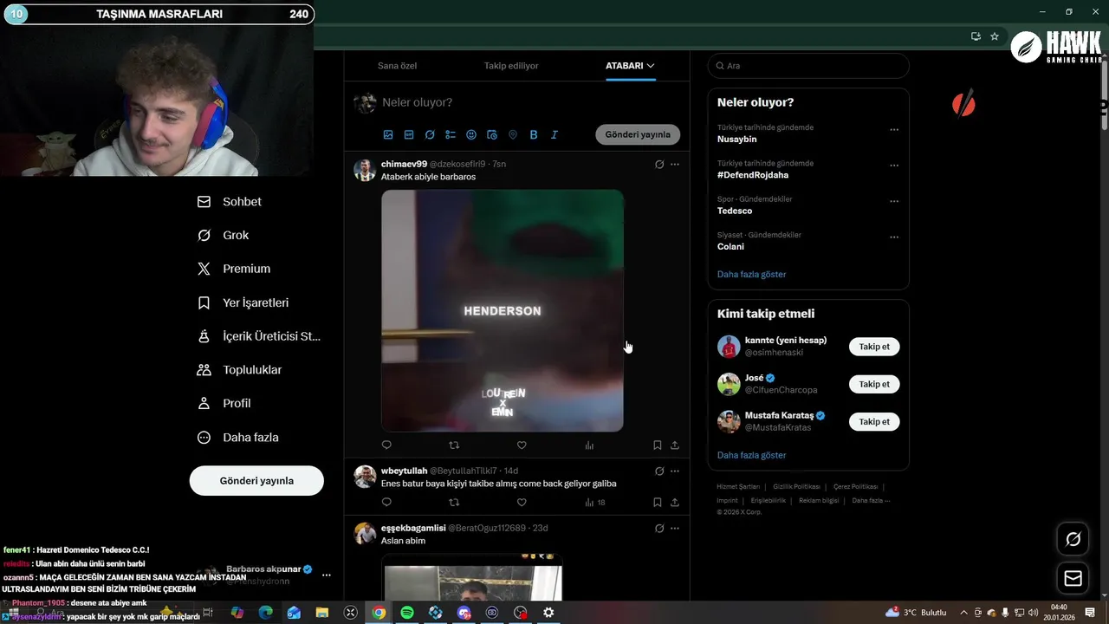Click the Ara search field
This screenshot has width=1109, height=624.
[x=808, y=66]
